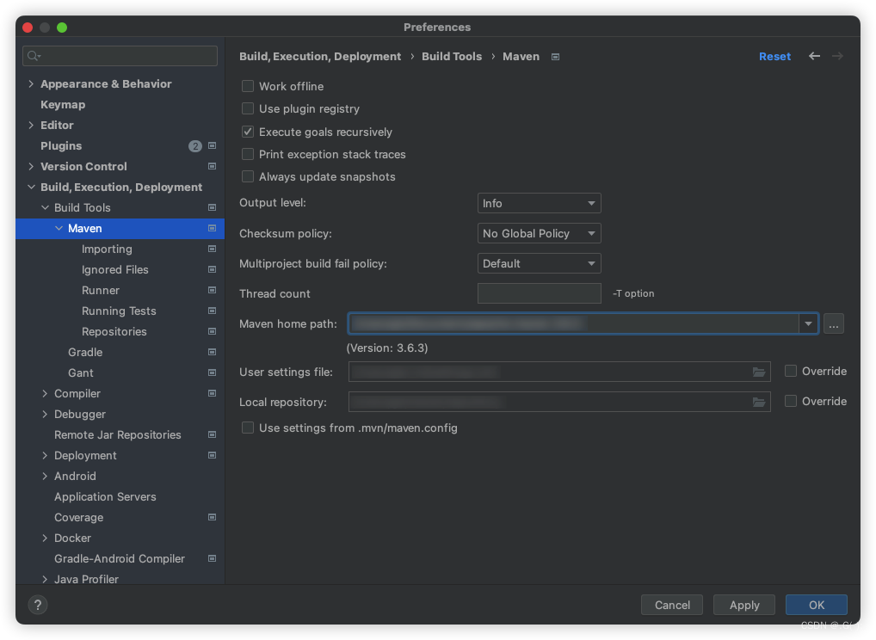This screenshot has height=640, width=876.
Task: Enable Use settings from .mvn/maven.config
Action: tap(248, 428)
